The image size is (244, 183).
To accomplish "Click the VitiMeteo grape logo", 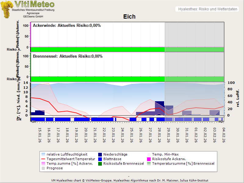I will [x=7, y=9].
